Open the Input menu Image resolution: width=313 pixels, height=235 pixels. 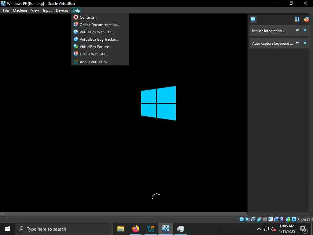47,10
